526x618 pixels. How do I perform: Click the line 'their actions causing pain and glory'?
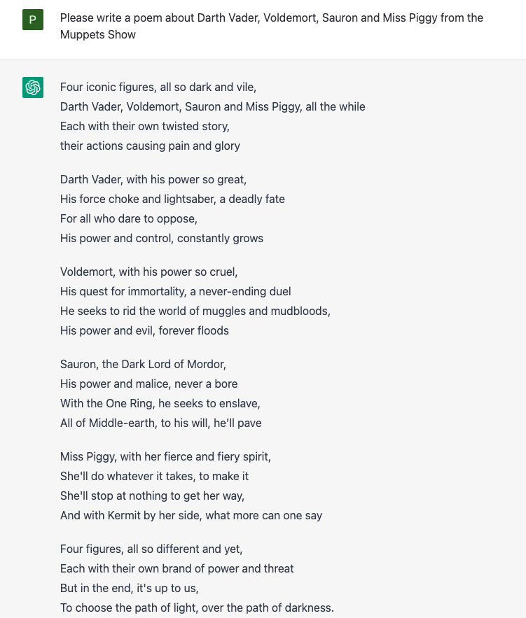pyautogui.click(x=150, y=146)
